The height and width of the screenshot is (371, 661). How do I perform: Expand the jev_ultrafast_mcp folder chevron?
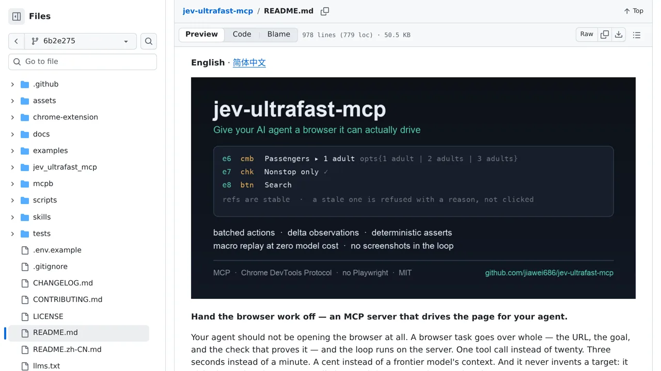[x=12, y=167]
